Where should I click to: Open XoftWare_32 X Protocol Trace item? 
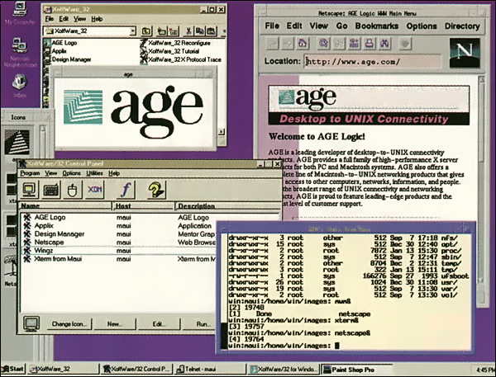181,59
